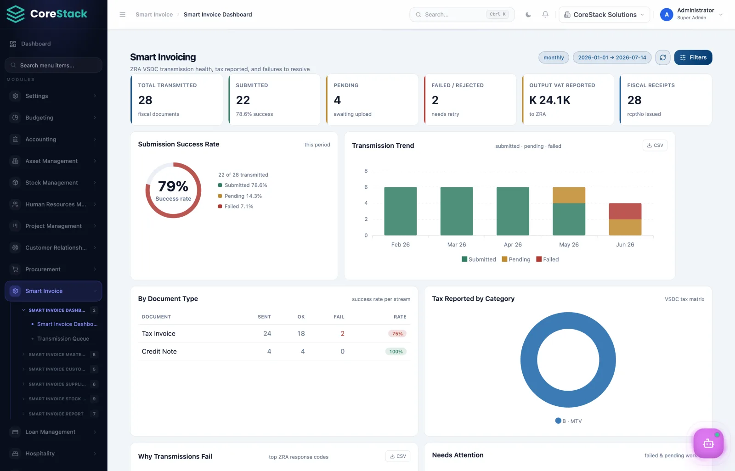Click the Settings module gear icon
The height and width of the screenshot is (471, 735).
pyautogui.click(x=16, y=96)
